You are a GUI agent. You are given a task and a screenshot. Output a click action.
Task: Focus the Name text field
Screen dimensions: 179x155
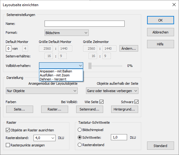[85, 24]
